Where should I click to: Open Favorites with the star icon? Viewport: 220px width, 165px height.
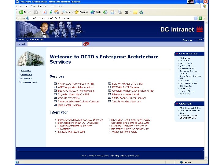[x=77, y=12]
